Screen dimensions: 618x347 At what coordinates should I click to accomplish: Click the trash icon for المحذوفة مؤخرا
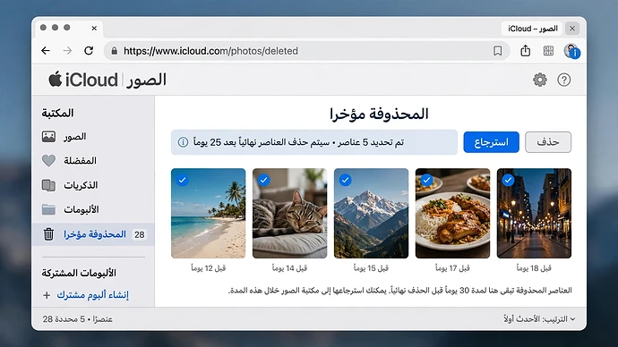pos(48,234)
